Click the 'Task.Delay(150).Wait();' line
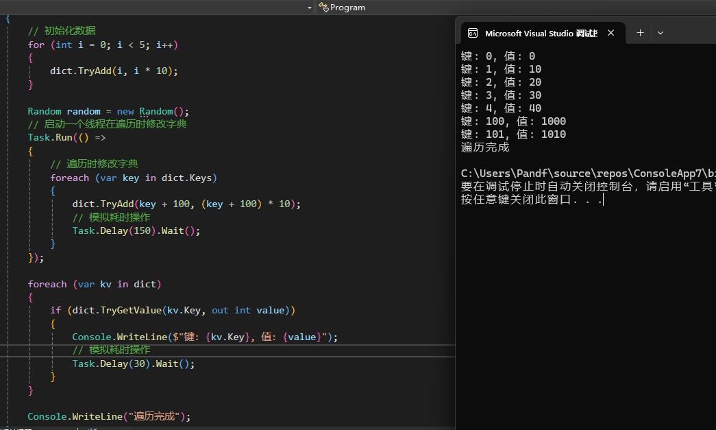 (x=136, y=230)
